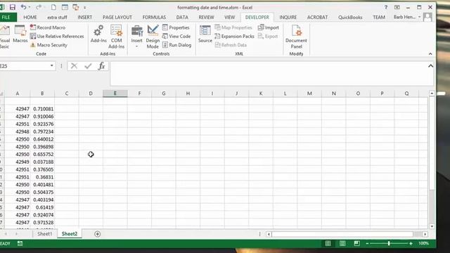The width and height of the screenshot is (450, 253).
Task: Switch to the INSERT ribbon tab
Action: (x=85, y=17)
